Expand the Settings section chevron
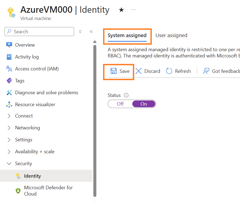 click(x=9, y=140)
